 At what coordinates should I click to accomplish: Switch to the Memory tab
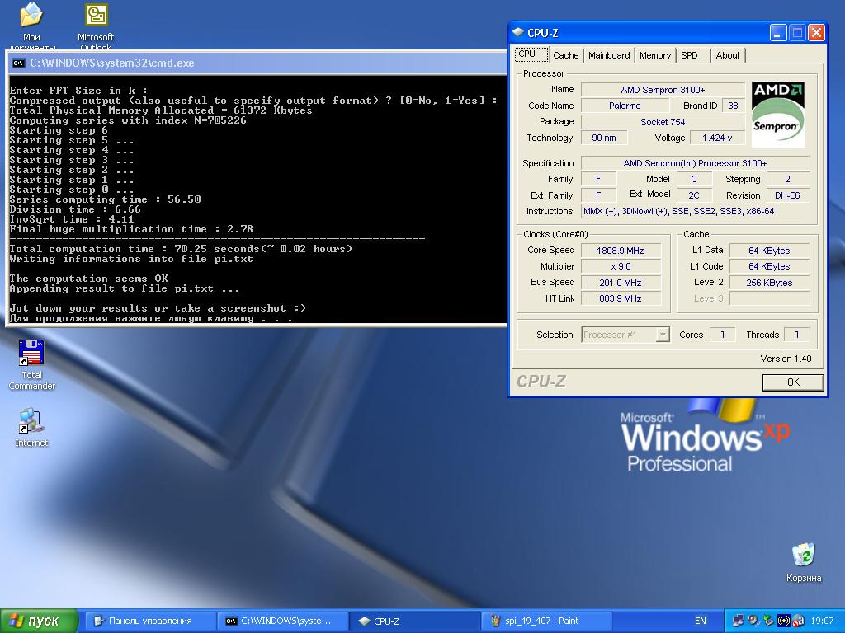[655, 55]
